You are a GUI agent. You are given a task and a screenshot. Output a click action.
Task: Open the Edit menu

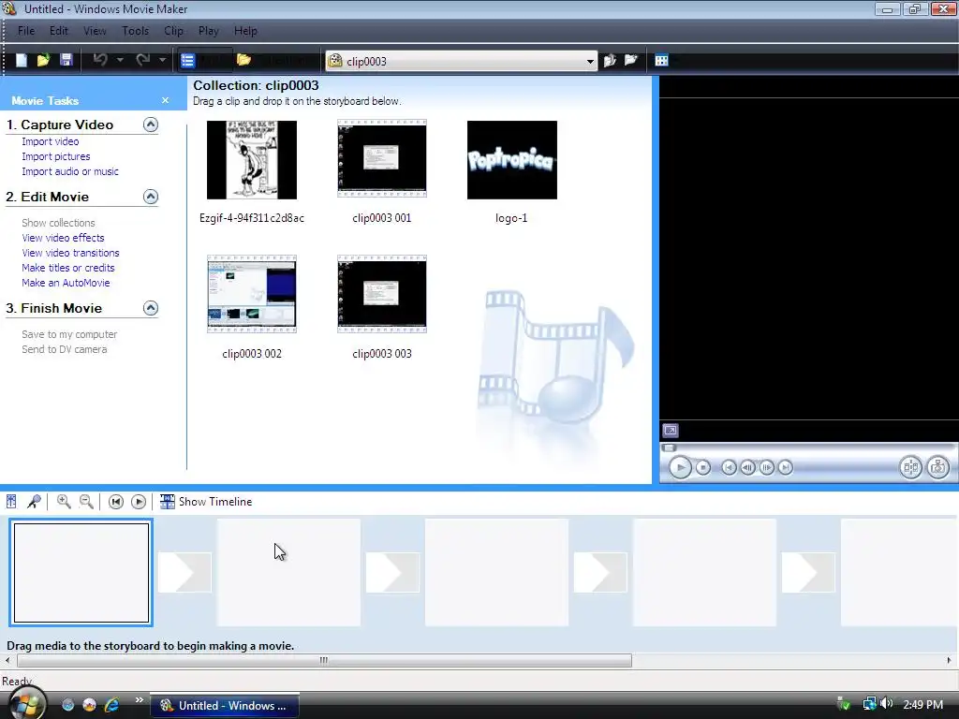coord(59,31)
